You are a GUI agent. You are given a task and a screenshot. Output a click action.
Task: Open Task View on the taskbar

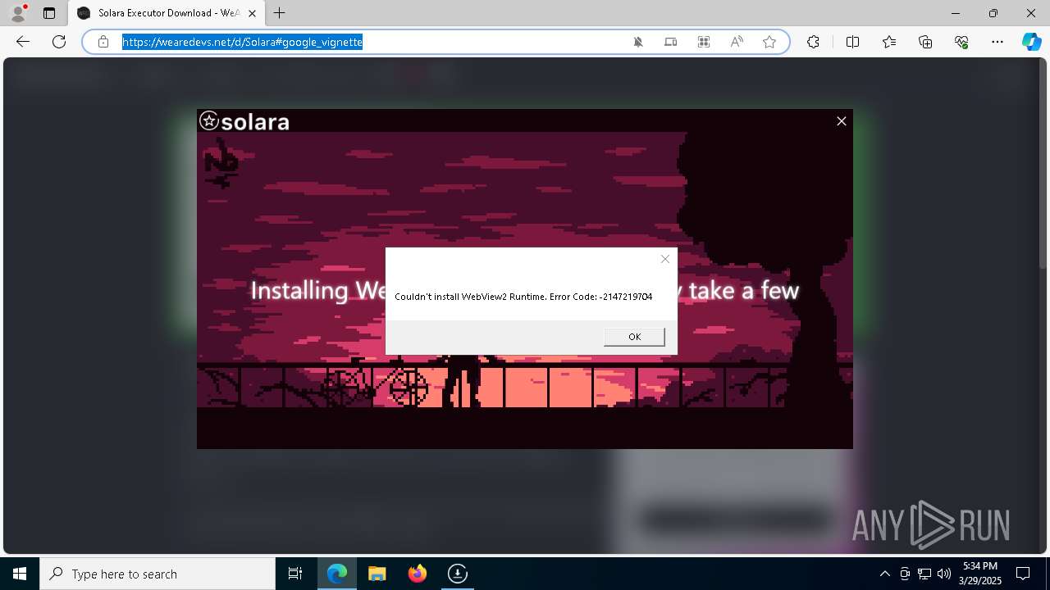(x=295, y=574)
